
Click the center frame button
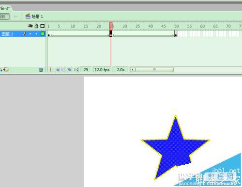[x=50, y=70]
